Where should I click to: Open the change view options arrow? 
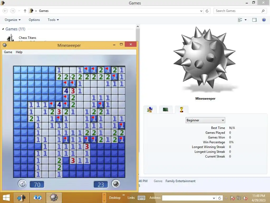tap(245, 20)
